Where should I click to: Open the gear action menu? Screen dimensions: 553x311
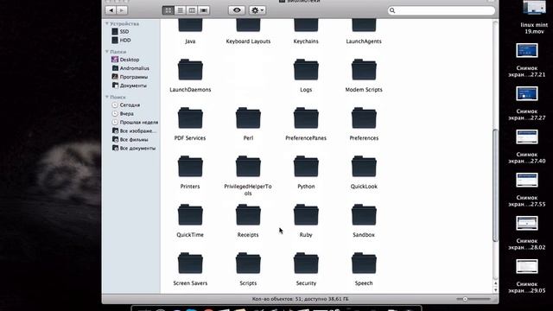click(x=257, y=10)
